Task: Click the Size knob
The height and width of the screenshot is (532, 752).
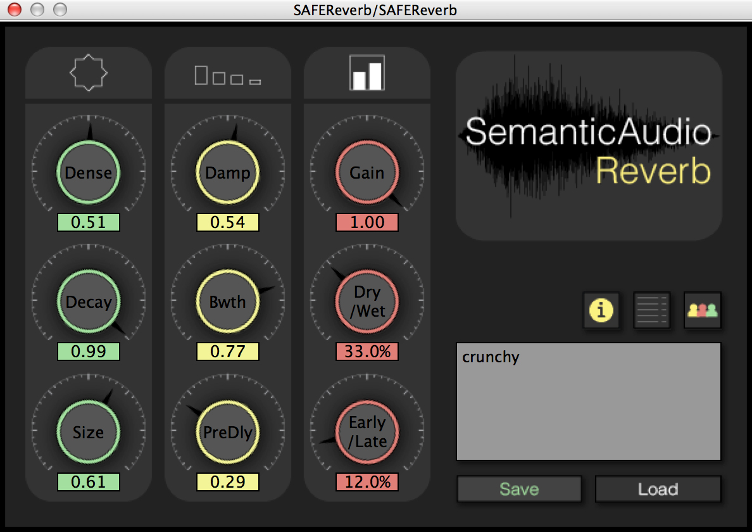Action: coord(89,433)
